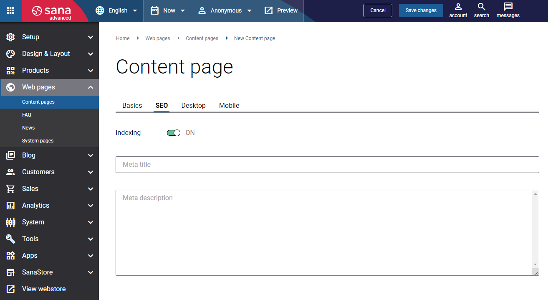Open News in sidebar
548x300 pixels.
(x=50, y=128)
